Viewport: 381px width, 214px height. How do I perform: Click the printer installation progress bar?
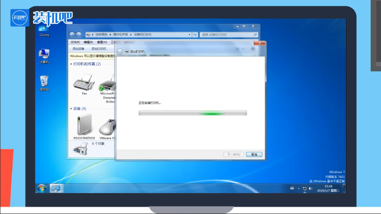(193, 113)
